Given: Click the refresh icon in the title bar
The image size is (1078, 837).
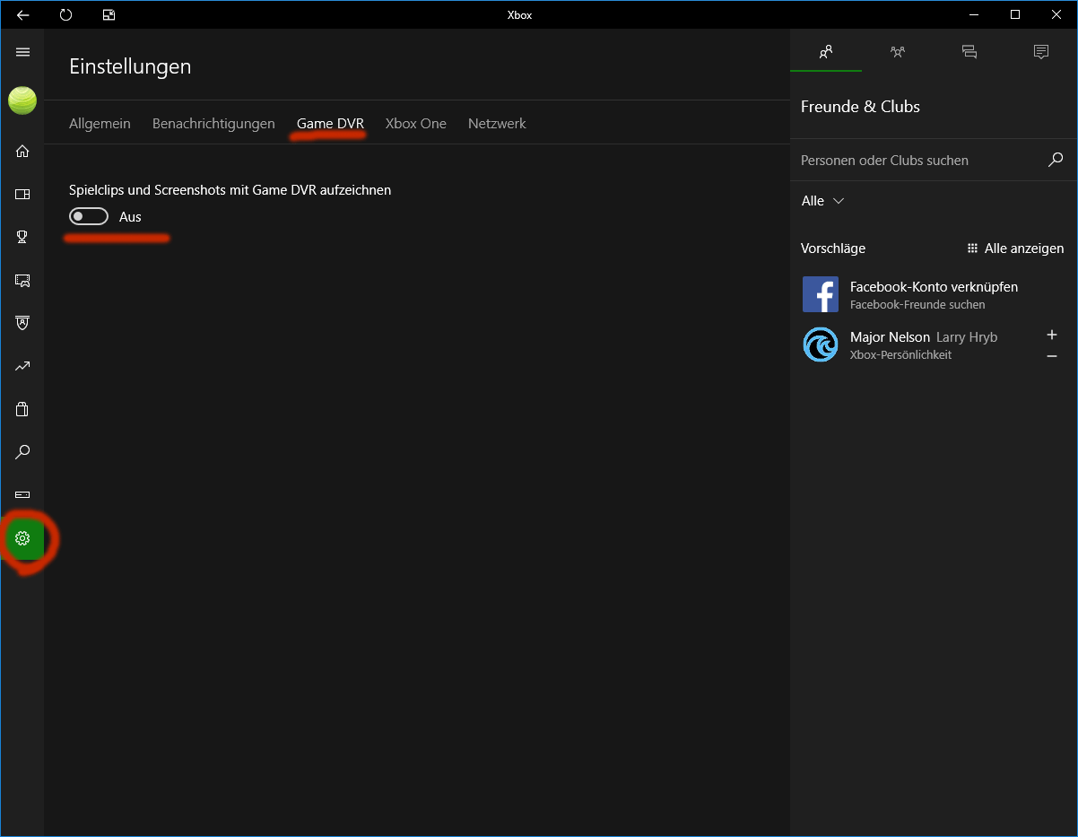Looking at the screenshot, I should 65,14.
